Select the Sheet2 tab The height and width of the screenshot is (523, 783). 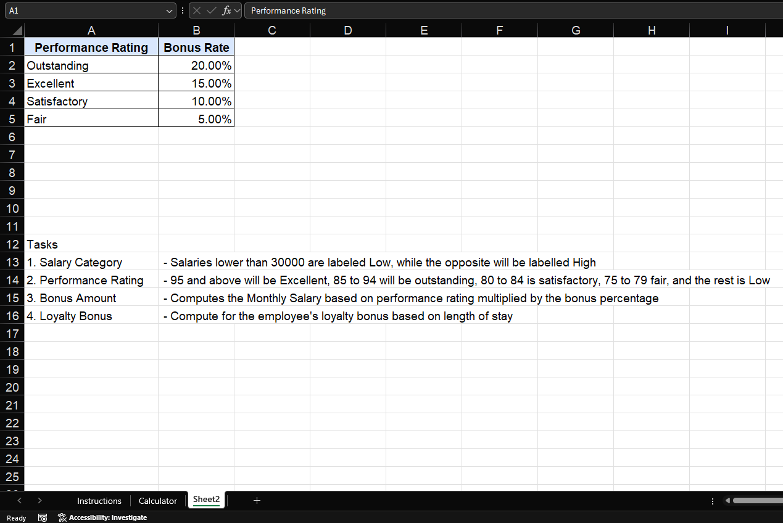(x=206, y=500)
